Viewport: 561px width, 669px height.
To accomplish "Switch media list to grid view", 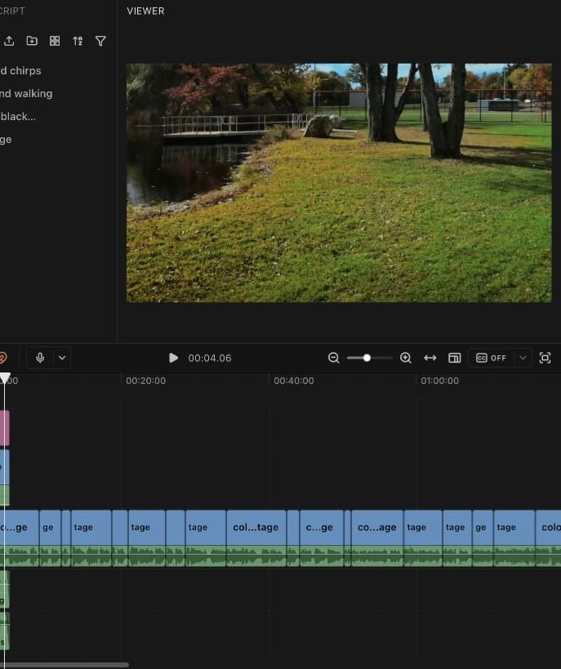I will (x=55, y=41).
